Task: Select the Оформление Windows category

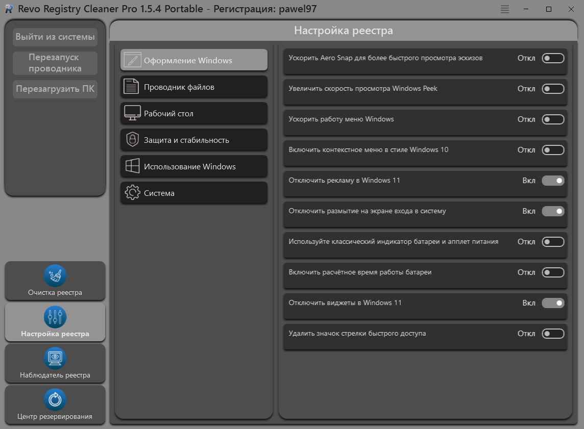Action: pyautogui.click(x=193, y=60)
